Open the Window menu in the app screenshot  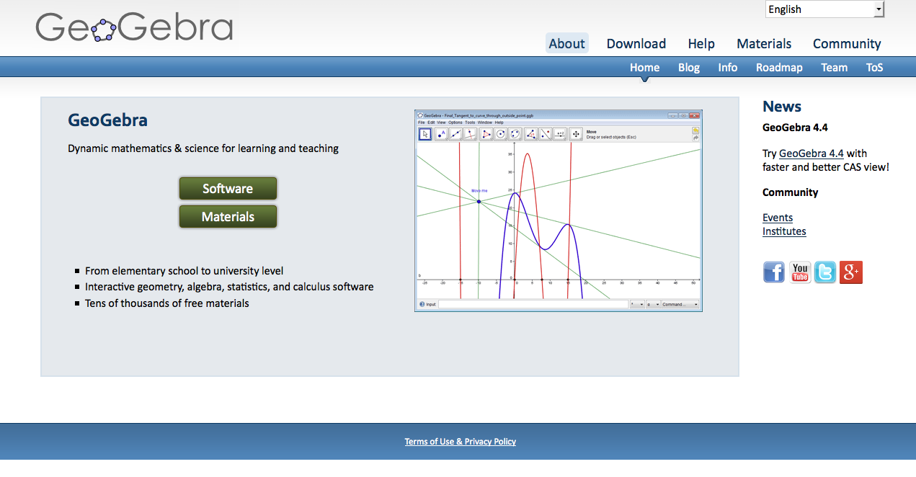(x=485, y=122)
